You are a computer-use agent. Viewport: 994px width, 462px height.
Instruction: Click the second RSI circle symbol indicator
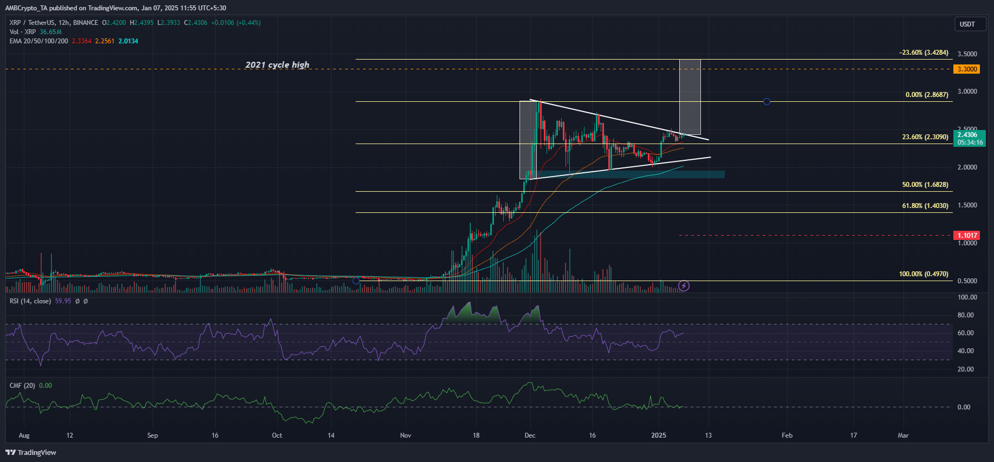click(x=86, y=301)
